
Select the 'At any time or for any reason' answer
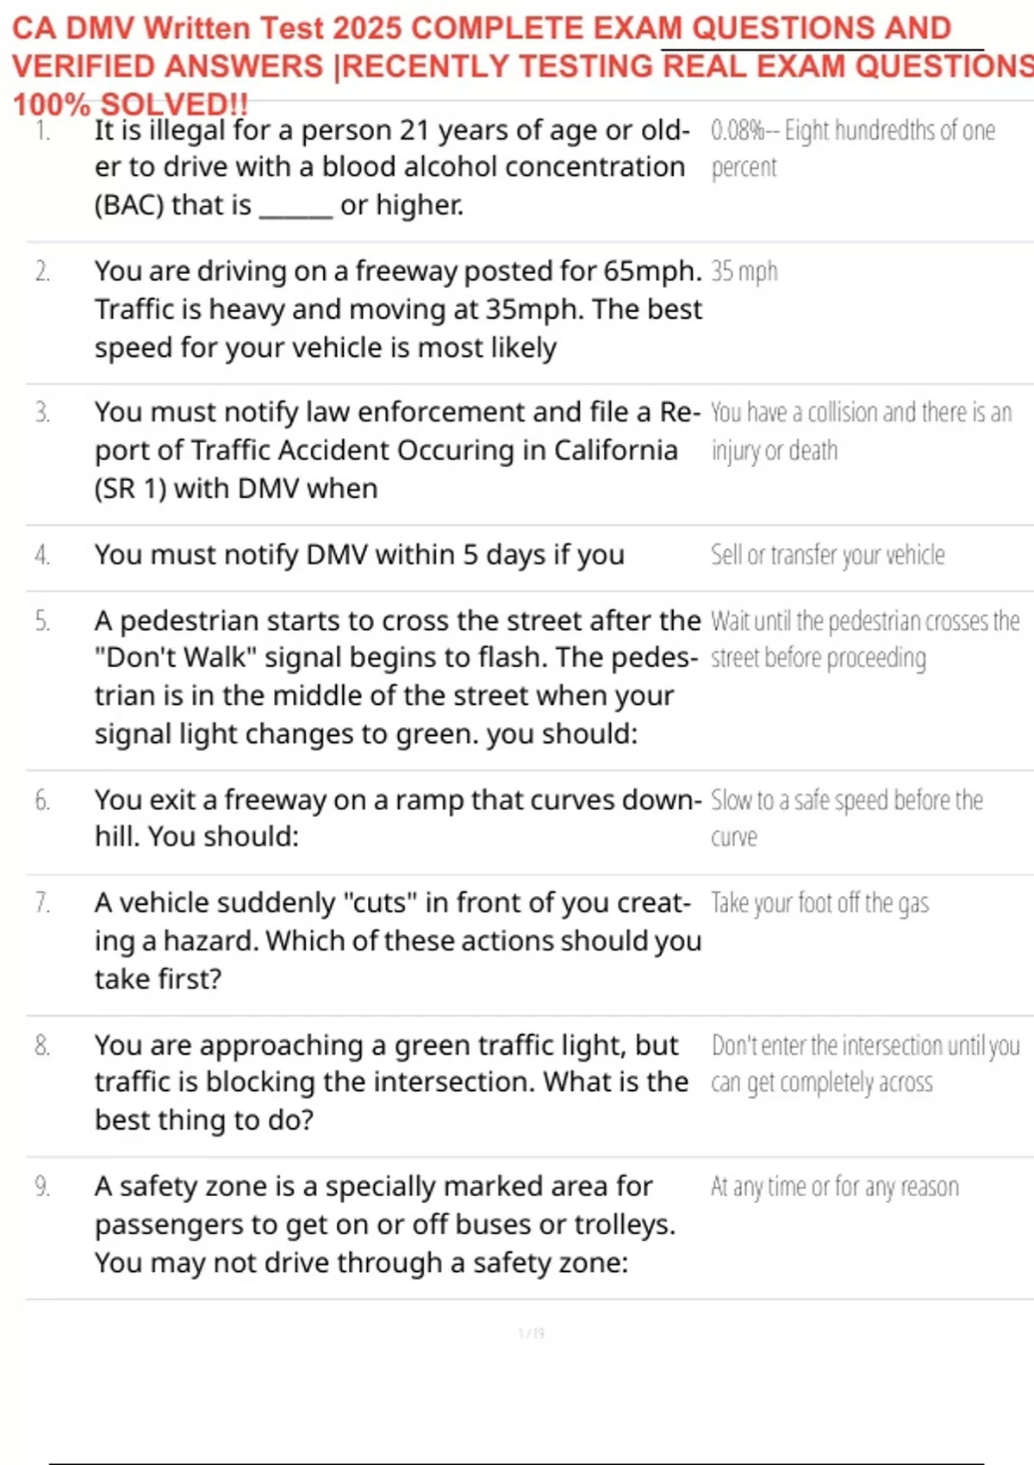[x=834, y=1188]
